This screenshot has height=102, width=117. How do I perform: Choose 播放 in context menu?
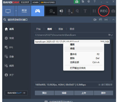point(84,45)
